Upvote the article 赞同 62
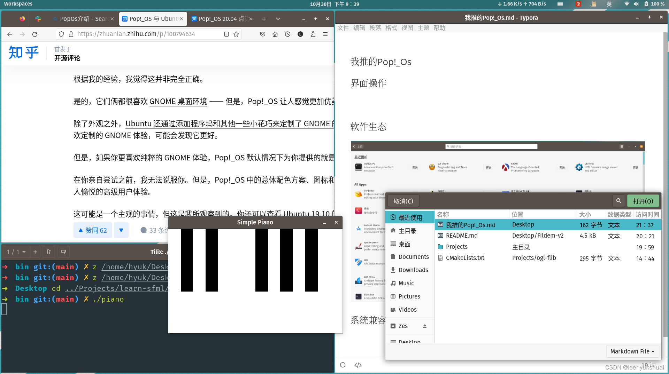 pyautogui.click(x=93, y=230)
